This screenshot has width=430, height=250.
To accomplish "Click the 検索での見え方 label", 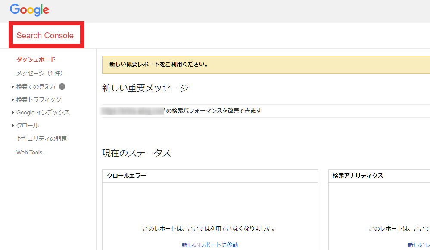I will pyautogui.click(x=36, y=86).
